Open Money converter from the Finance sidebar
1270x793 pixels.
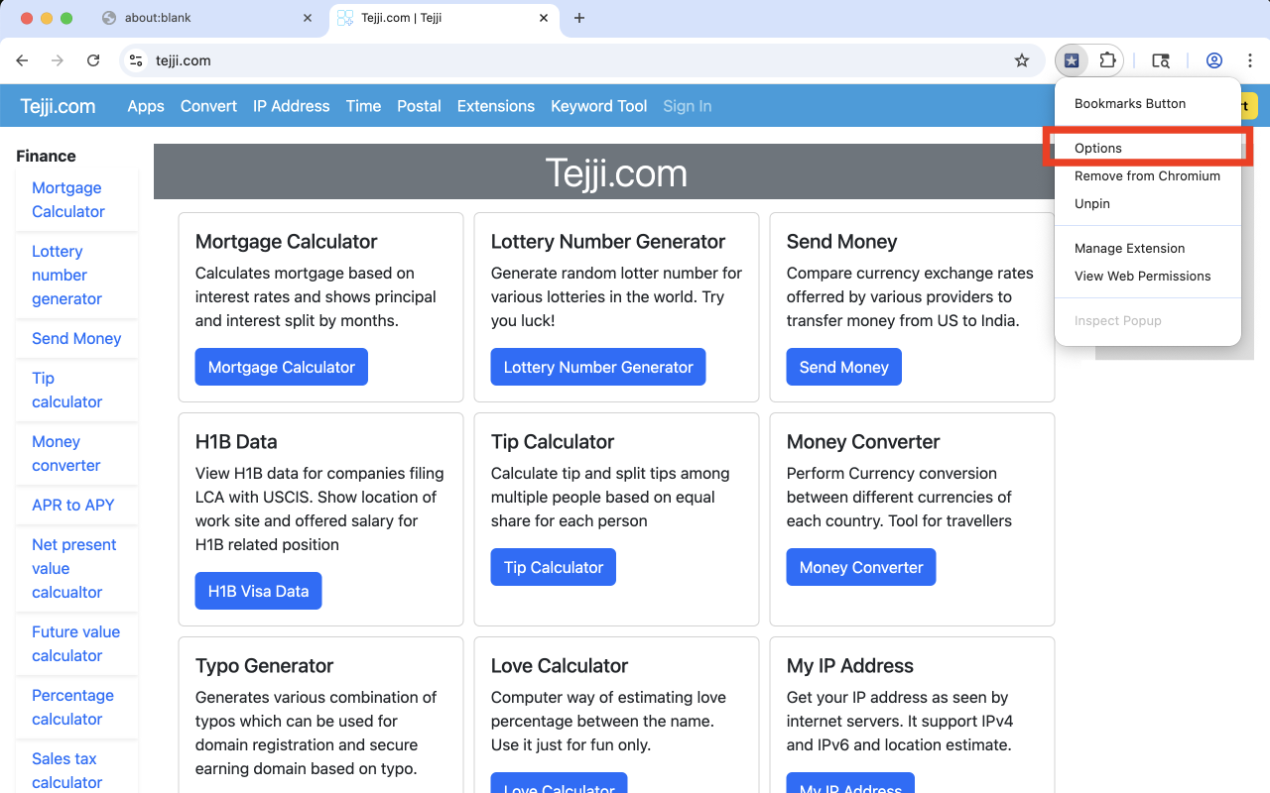click(x=65, y=453)
